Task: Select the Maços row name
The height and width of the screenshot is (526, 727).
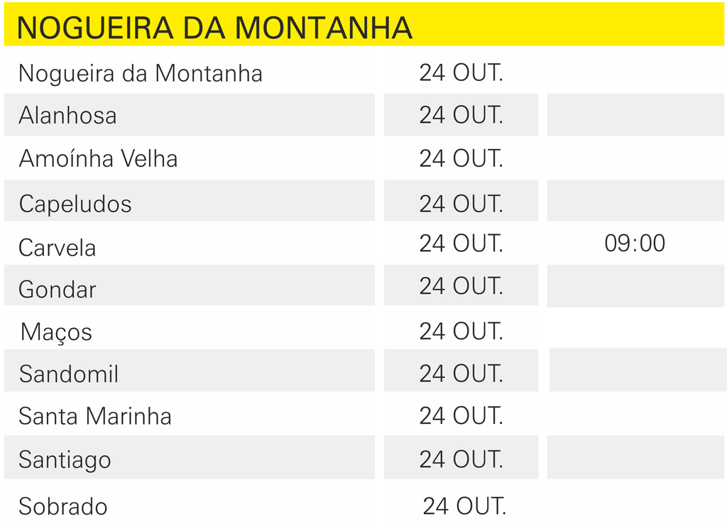Action: click(56, 332)
